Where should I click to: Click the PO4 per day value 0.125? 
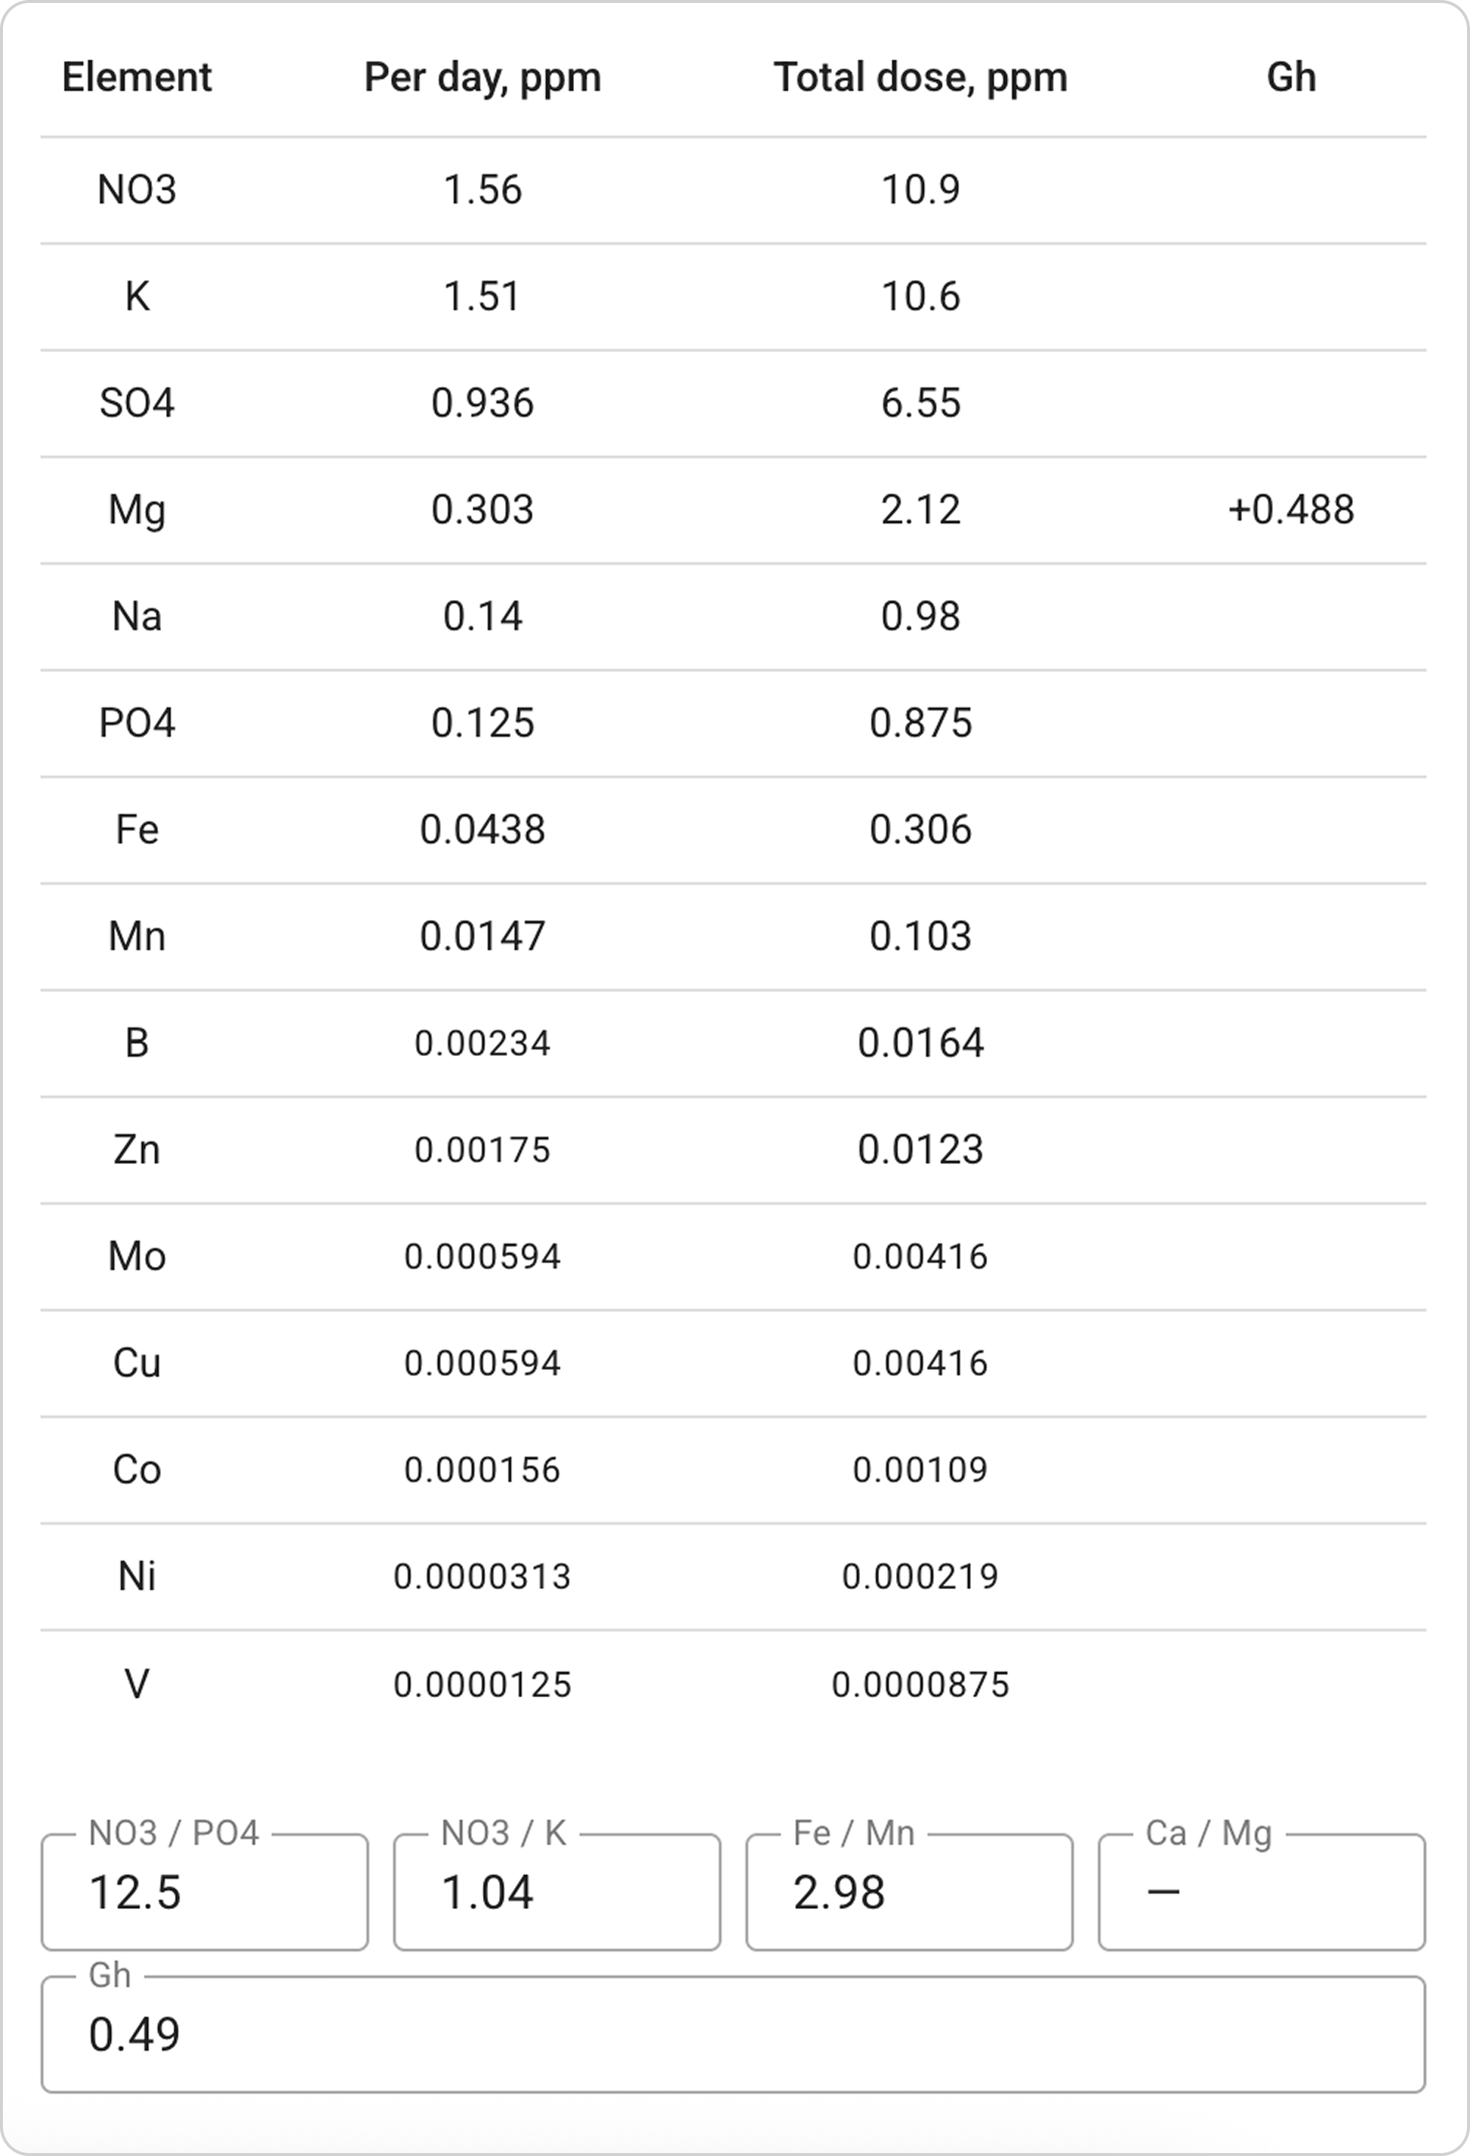482,724
